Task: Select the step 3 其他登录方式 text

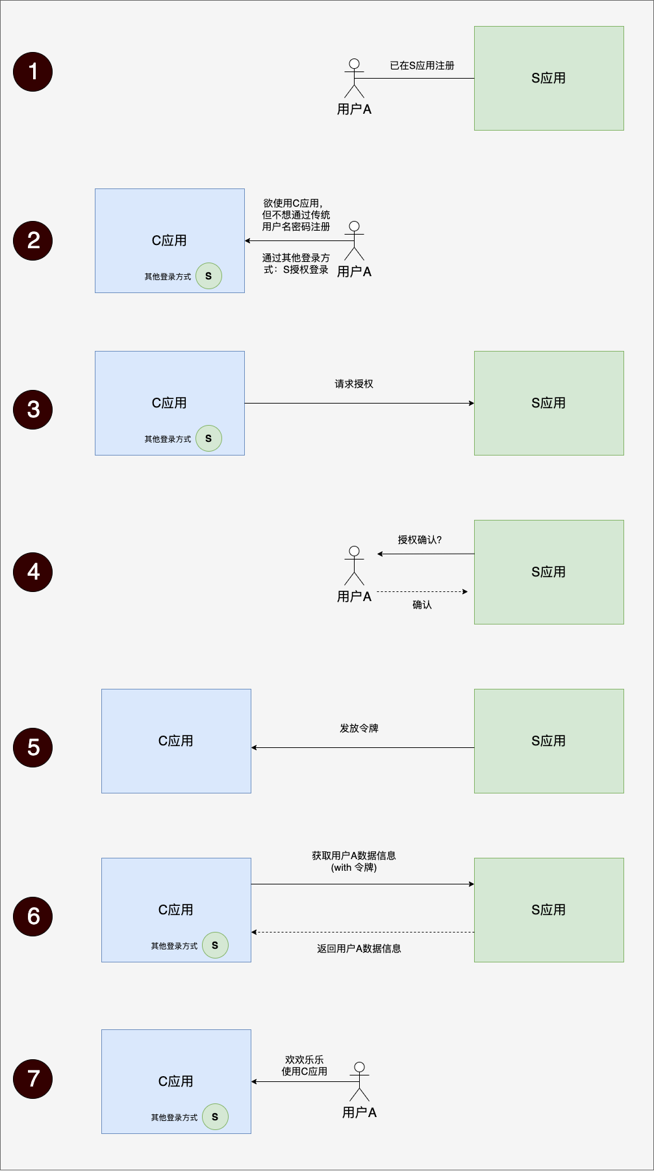Action: [x=168, y=439]
